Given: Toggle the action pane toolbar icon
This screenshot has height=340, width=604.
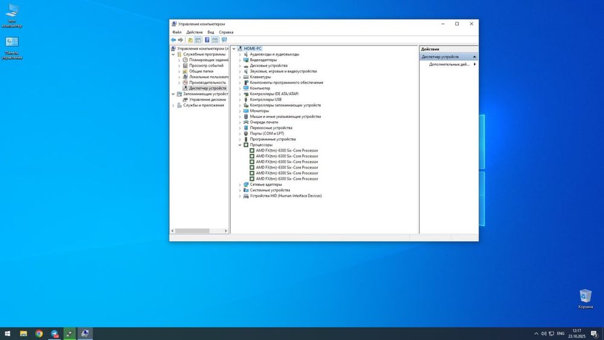Looking at the screenshot, I should point(215,40).
